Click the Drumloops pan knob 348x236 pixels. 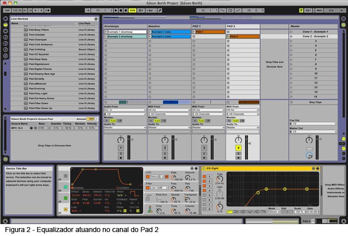click(121, 140)
